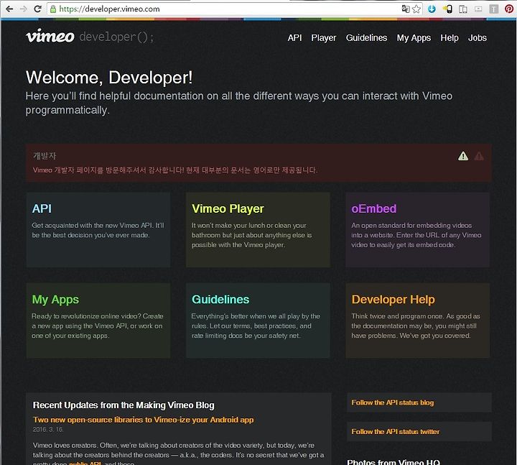
Task: Open the Vimeo Player card heading
Action: pyautogui.click(x=228, y=208)
